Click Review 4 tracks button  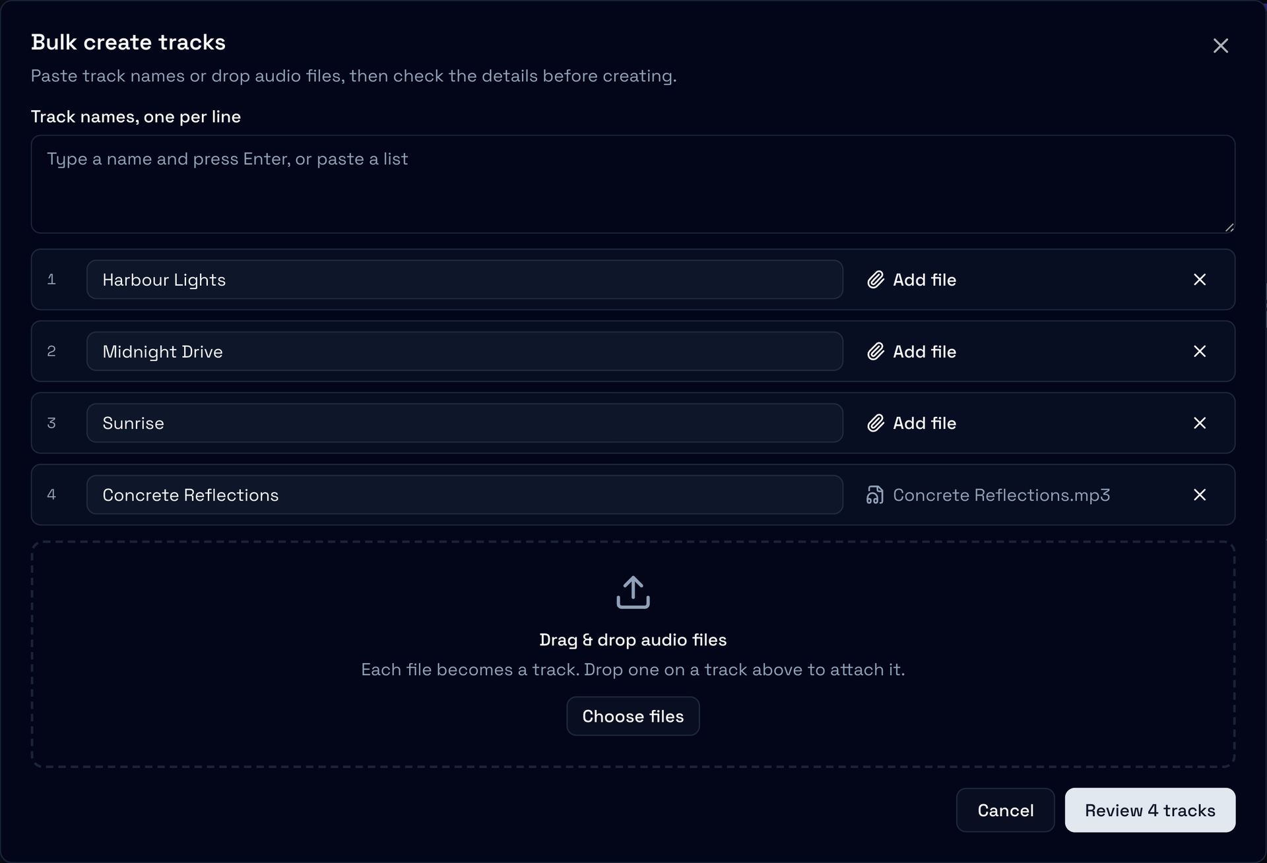click(x=1150, y=810)
